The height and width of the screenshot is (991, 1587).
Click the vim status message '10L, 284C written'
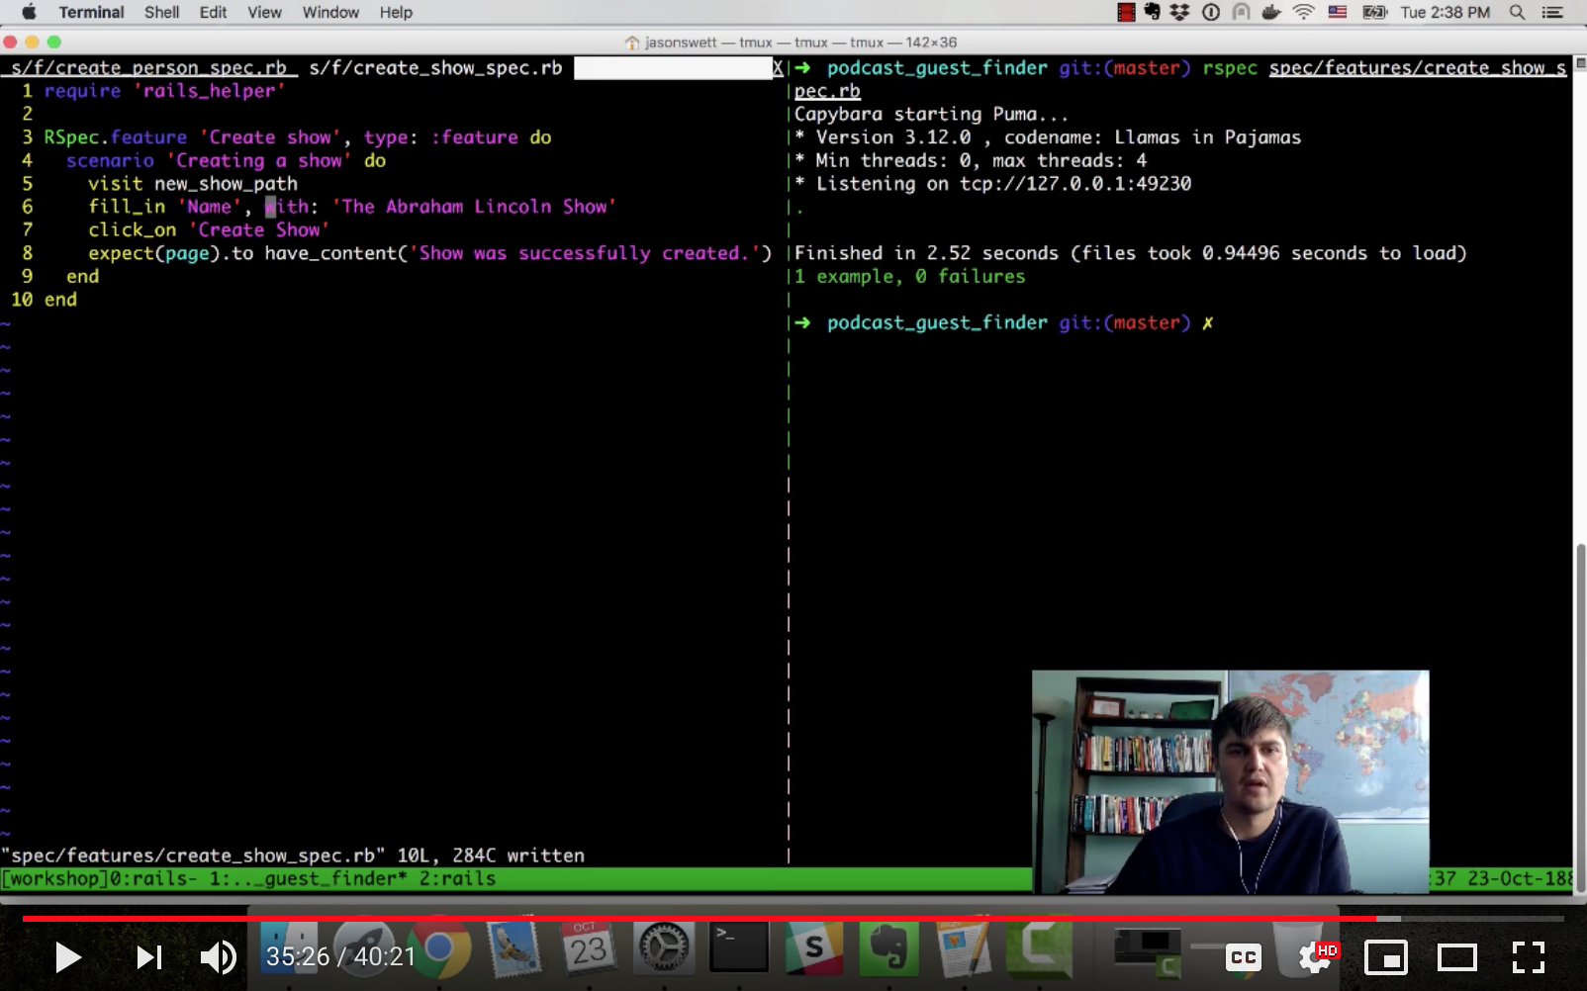[x=491, y=856]
